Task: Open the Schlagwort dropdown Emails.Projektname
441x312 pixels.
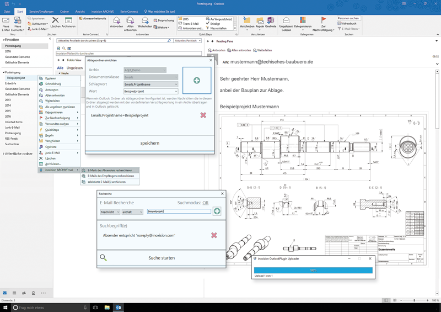Action: point(150,84)
